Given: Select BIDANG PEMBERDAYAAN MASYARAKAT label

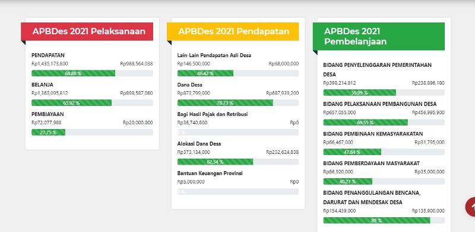Looking at the screenshot, I should click(372, 163).
